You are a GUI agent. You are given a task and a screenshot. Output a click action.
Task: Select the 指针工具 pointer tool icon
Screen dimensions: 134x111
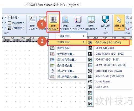[x=119, y=19]
